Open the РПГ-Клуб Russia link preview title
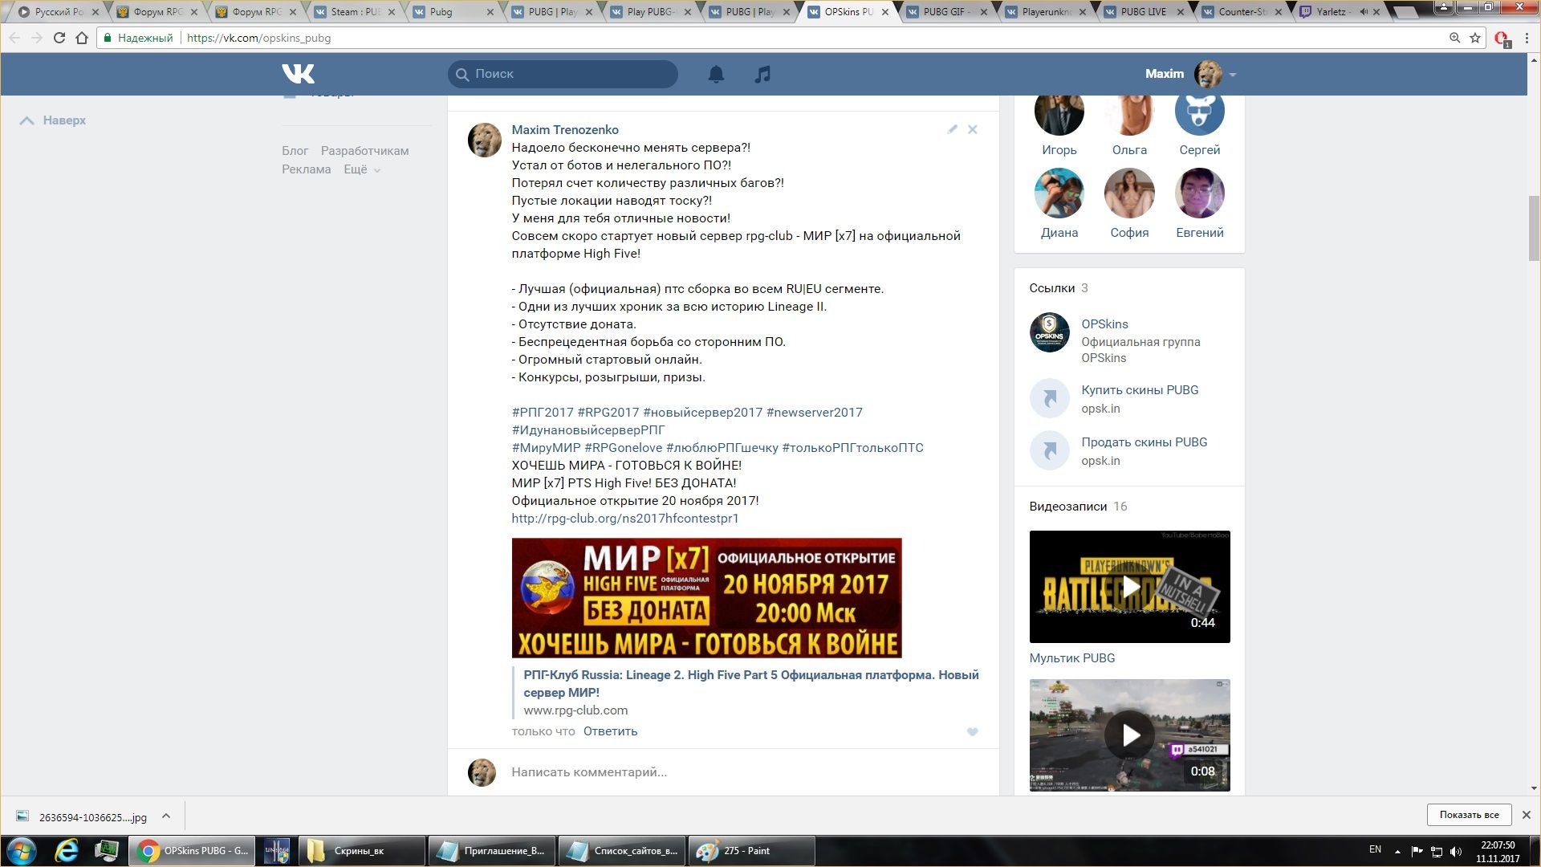The width and height of the screenshot is (1541, 867). [751, 684]
